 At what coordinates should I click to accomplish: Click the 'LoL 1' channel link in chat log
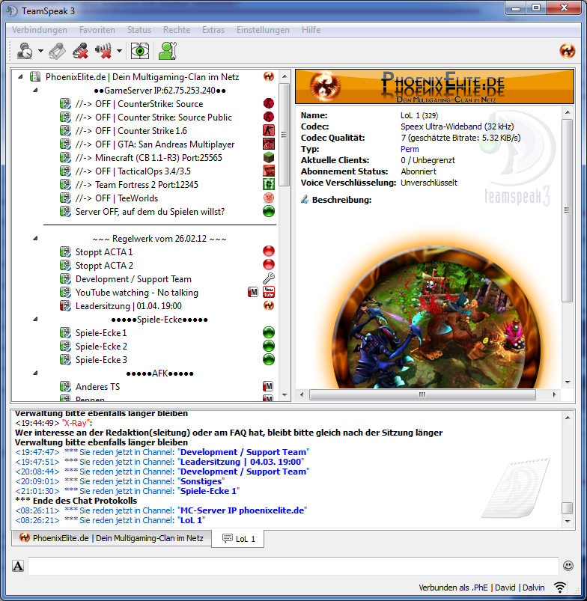point(191,520)
